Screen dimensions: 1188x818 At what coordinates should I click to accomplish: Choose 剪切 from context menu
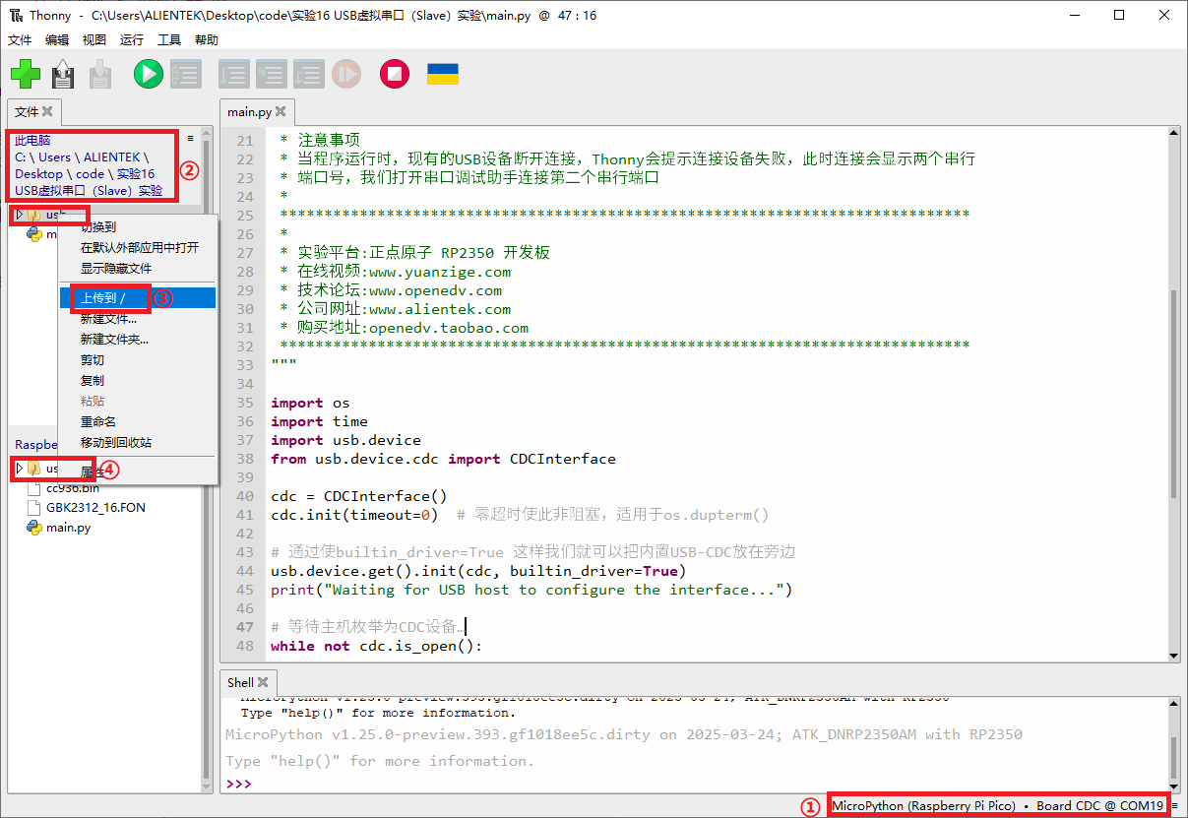click(138, 359)
